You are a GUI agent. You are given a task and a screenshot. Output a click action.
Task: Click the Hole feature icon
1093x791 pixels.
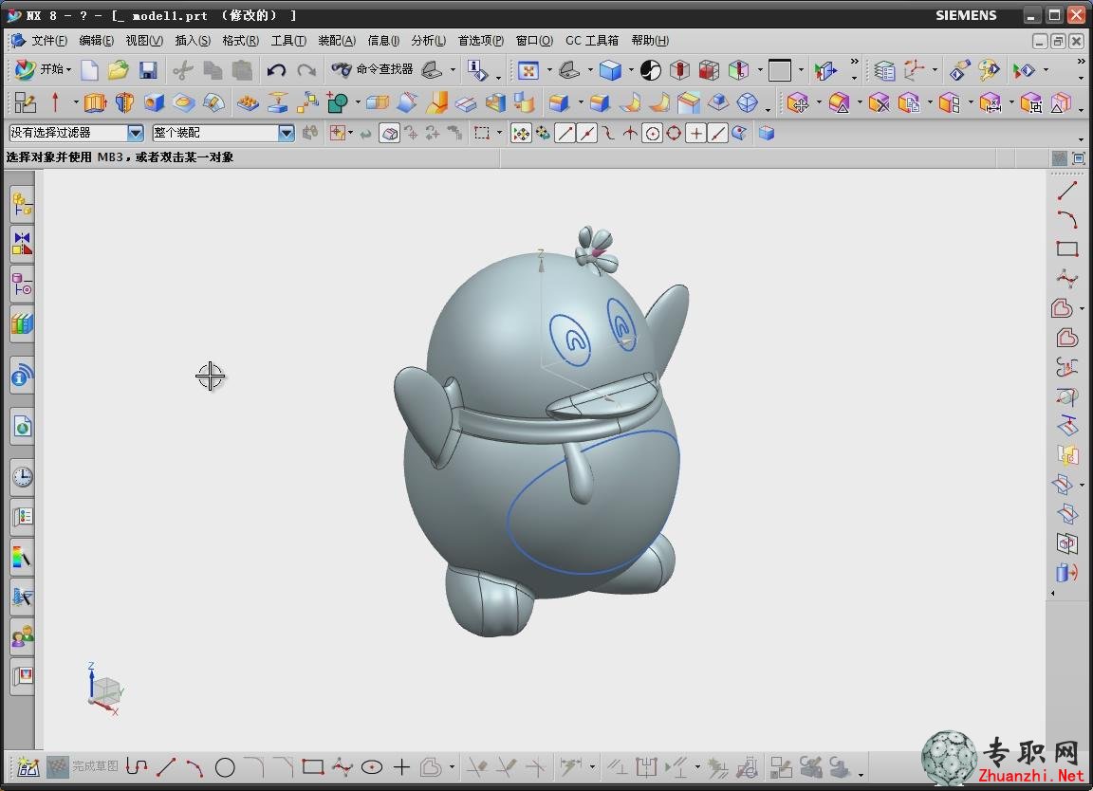154,103
